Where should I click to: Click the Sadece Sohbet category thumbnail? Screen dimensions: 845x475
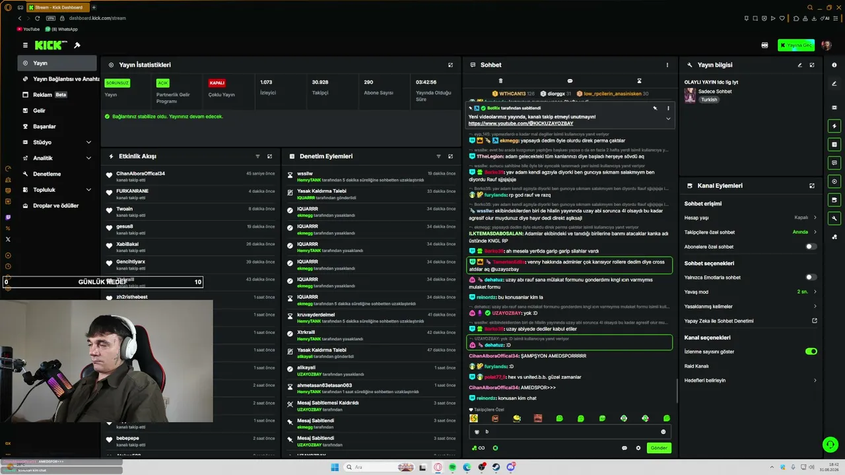click(x=690, y=95)
